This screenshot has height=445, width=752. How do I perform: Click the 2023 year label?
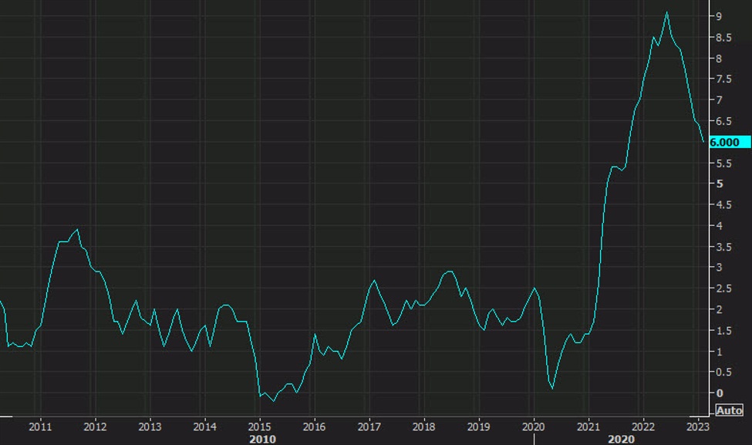pos(699,424)
